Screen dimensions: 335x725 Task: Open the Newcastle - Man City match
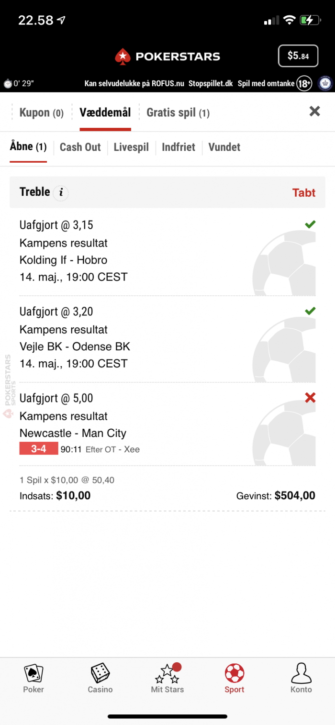click(73, 433)
